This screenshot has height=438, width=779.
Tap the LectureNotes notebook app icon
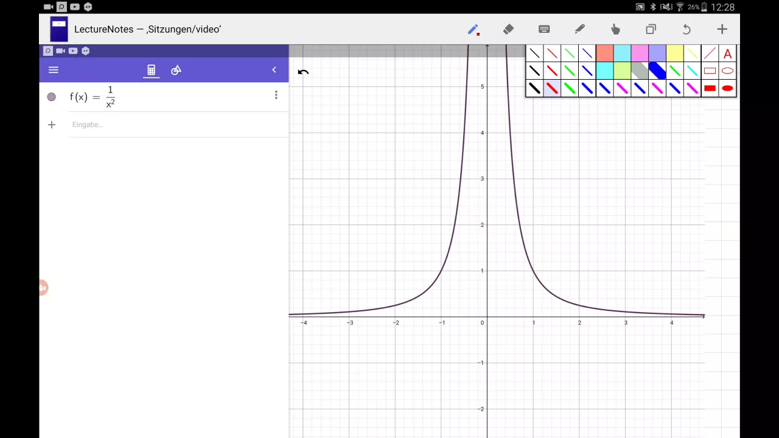(59, 29)
